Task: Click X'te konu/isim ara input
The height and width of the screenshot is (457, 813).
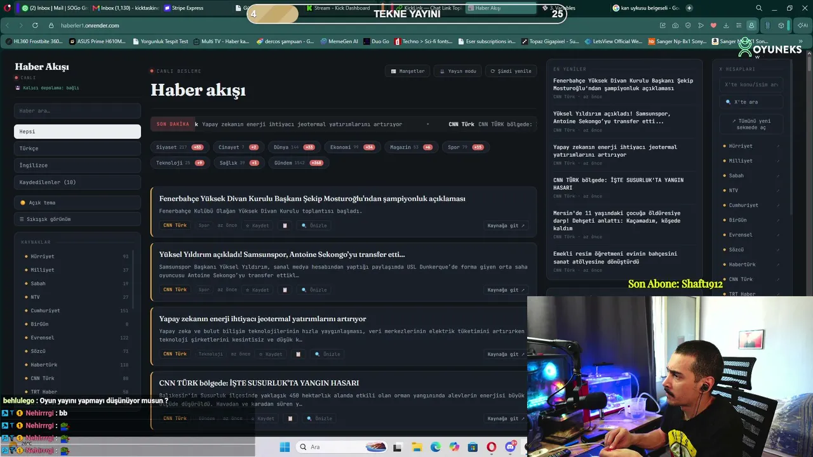Action: (x=751, y=84)
